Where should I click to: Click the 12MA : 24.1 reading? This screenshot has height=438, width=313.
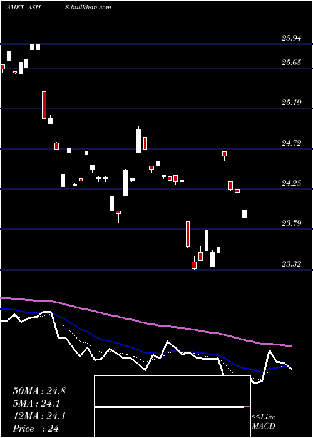coord(39,416)
